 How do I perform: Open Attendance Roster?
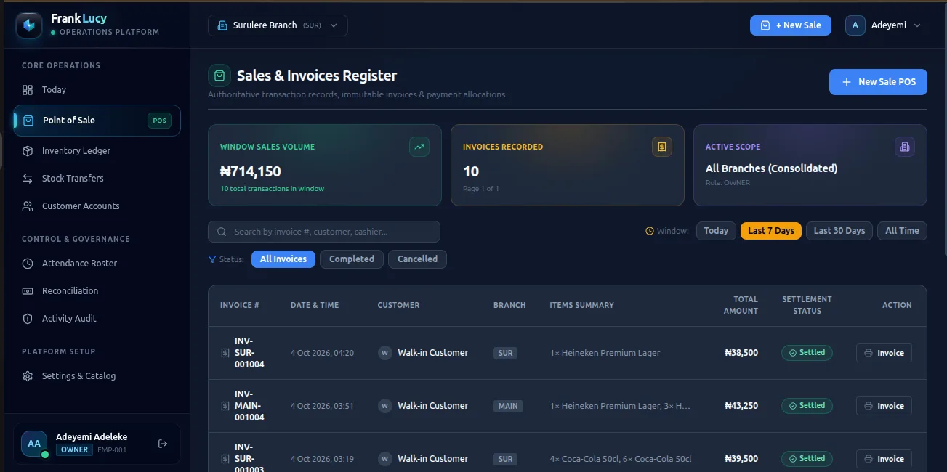pyautogui.click(x=97, y=264)
